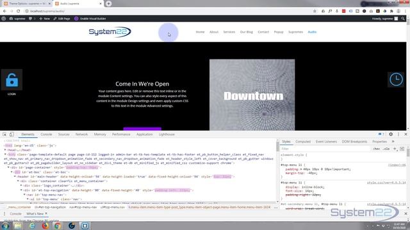Toggle the :hov element state panel

(x=376, y=149)
